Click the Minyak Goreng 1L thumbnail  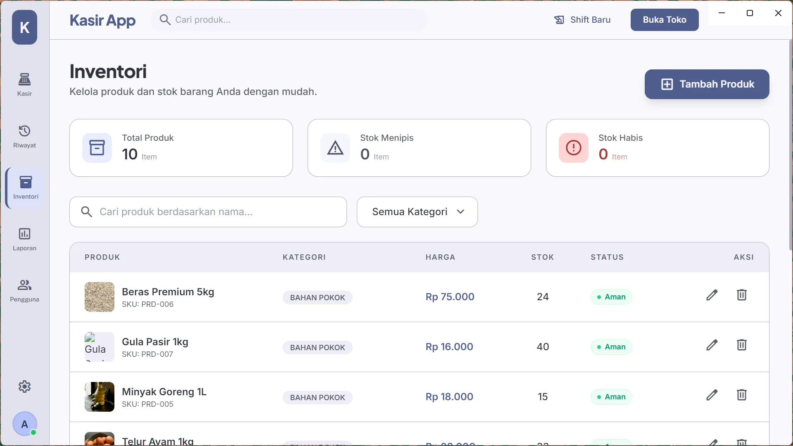[100, 397]
